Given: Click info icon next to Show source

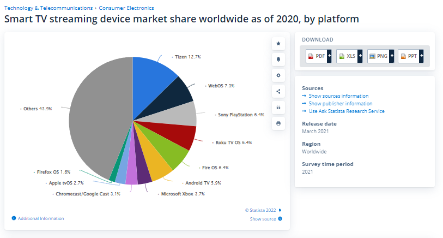Looking at the screenshot, I should point(280,219).
